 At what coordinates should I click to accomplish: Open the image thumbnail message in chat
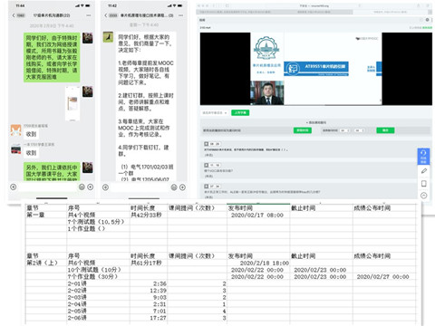point(72,103)
